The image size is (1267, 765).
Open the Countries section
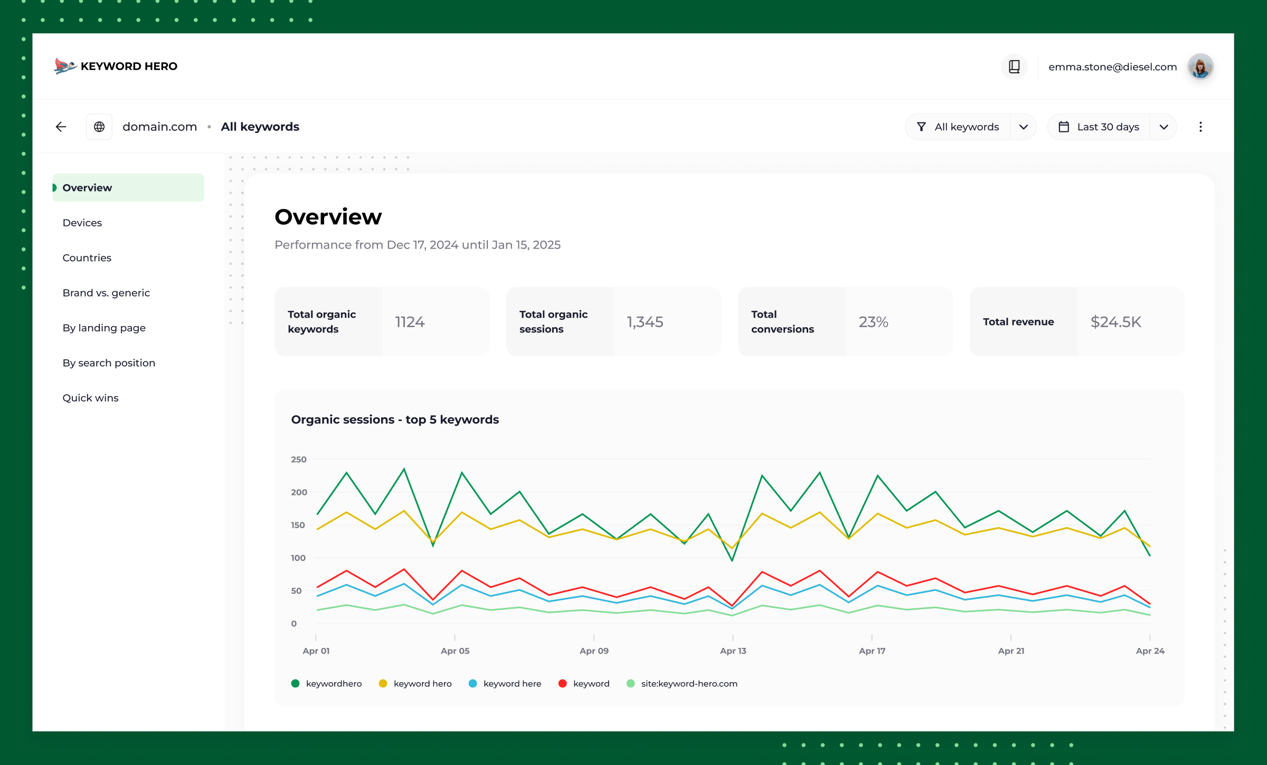point(87,258)
